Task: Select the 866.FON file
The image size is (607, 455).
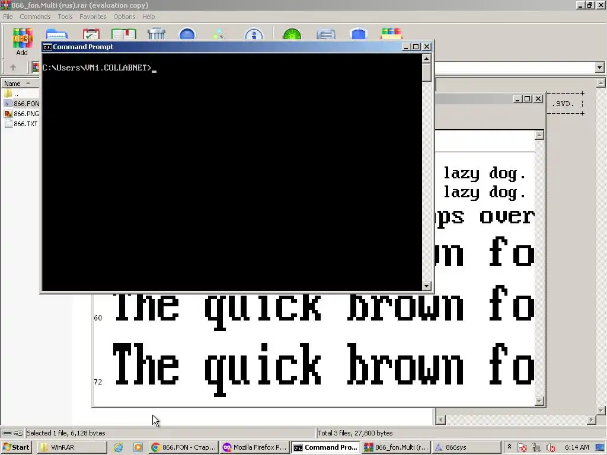Action: [x=22, y=104]
